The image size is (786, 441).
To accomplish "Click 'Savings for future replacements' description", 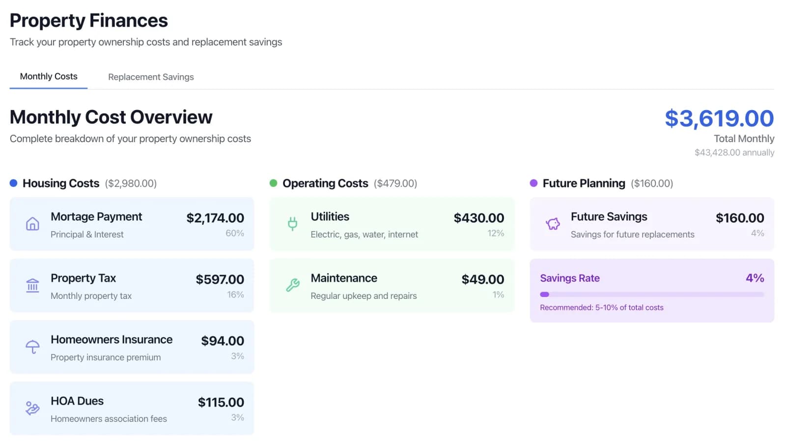I will 633,235.
